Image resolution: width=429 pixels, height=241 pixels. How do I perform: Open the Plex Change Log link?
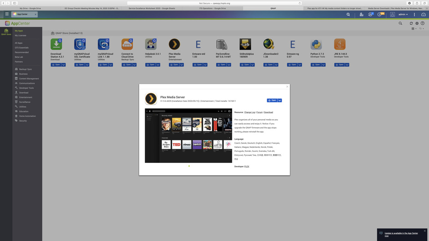[x=249, y=112]
